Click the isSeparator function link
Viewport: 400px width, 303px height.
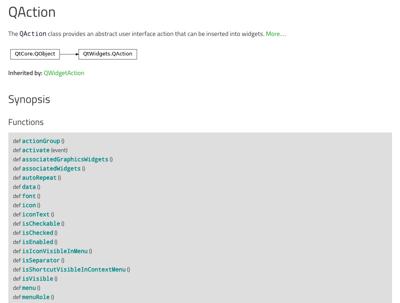coord(40,260)
